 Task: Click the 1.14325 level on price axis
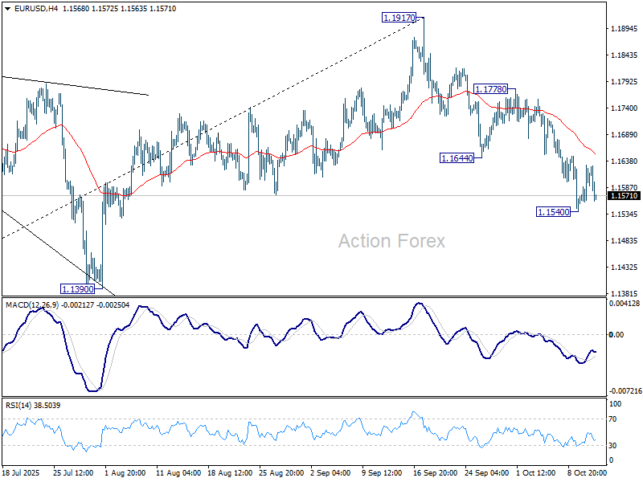coord(624,268)
